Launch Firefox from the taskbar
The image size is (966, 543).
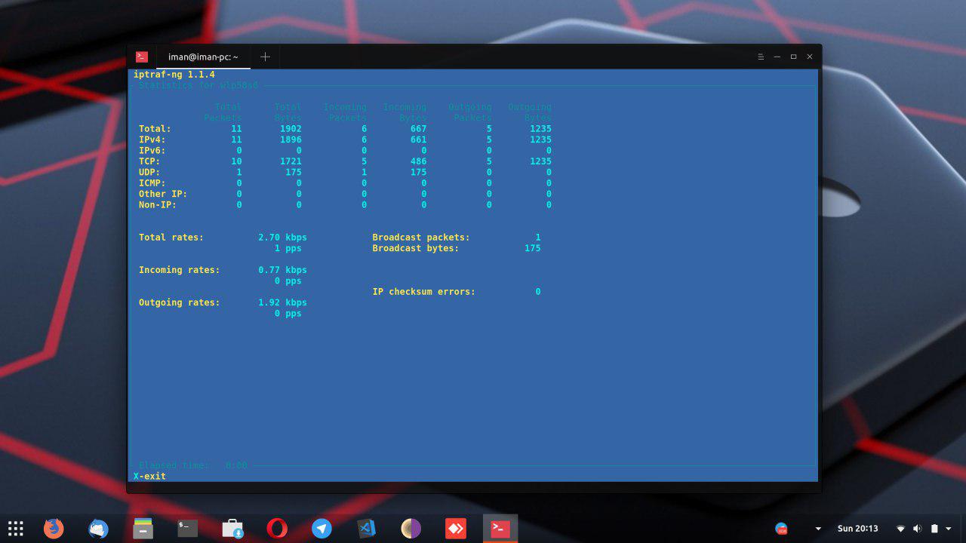[54, 529]
